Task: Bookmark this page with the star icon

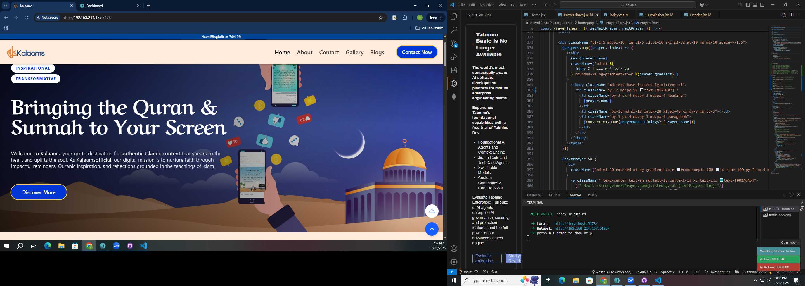Action: 381,18
